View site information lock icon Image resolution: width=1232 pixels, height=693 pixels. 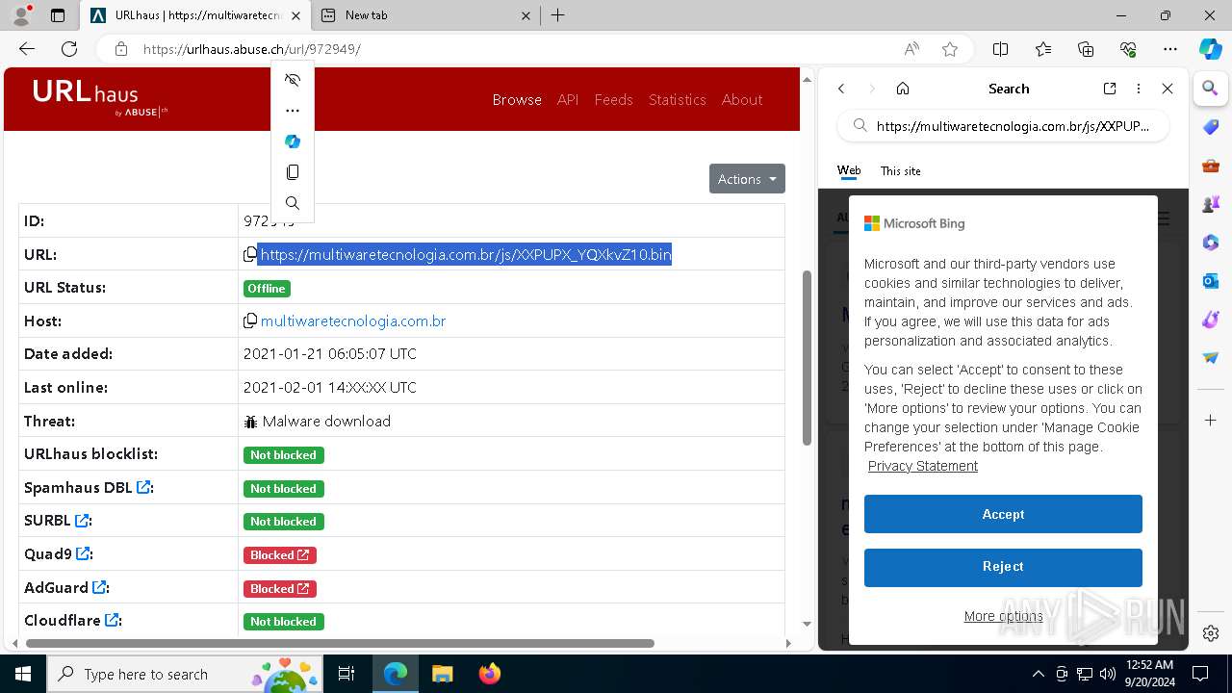(120, 49)
